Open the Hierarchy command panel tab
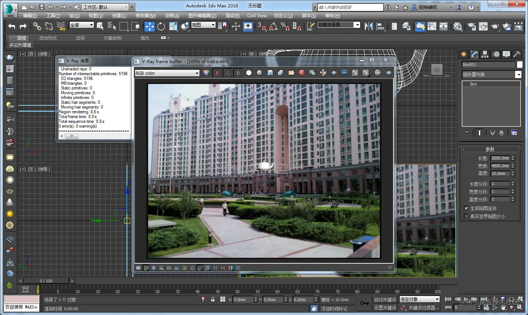 coord(485,54)
